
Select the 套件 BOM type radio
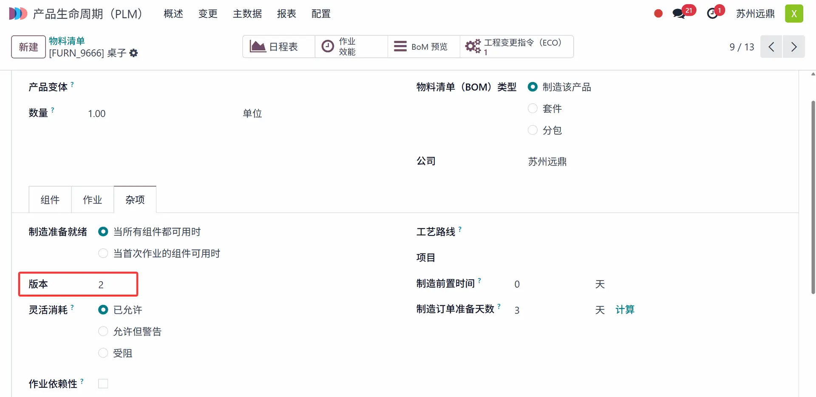click(533, 108)
